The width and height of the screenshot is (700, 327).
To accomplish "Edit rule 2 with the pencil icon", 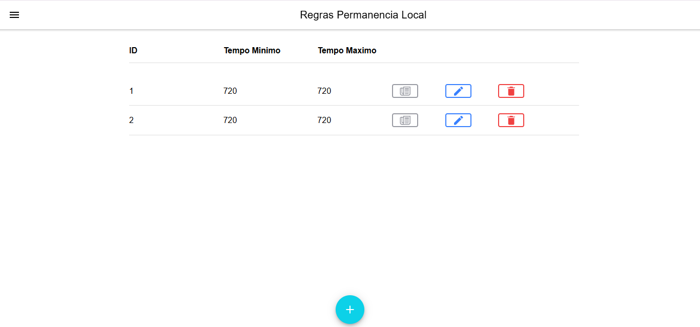I will coord(458,120).
